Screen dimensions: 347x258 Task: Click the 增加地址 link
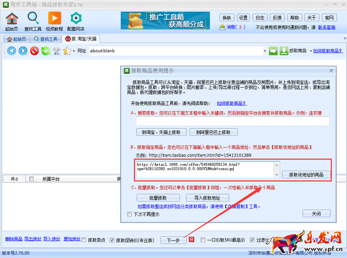(x=72, y=239)
